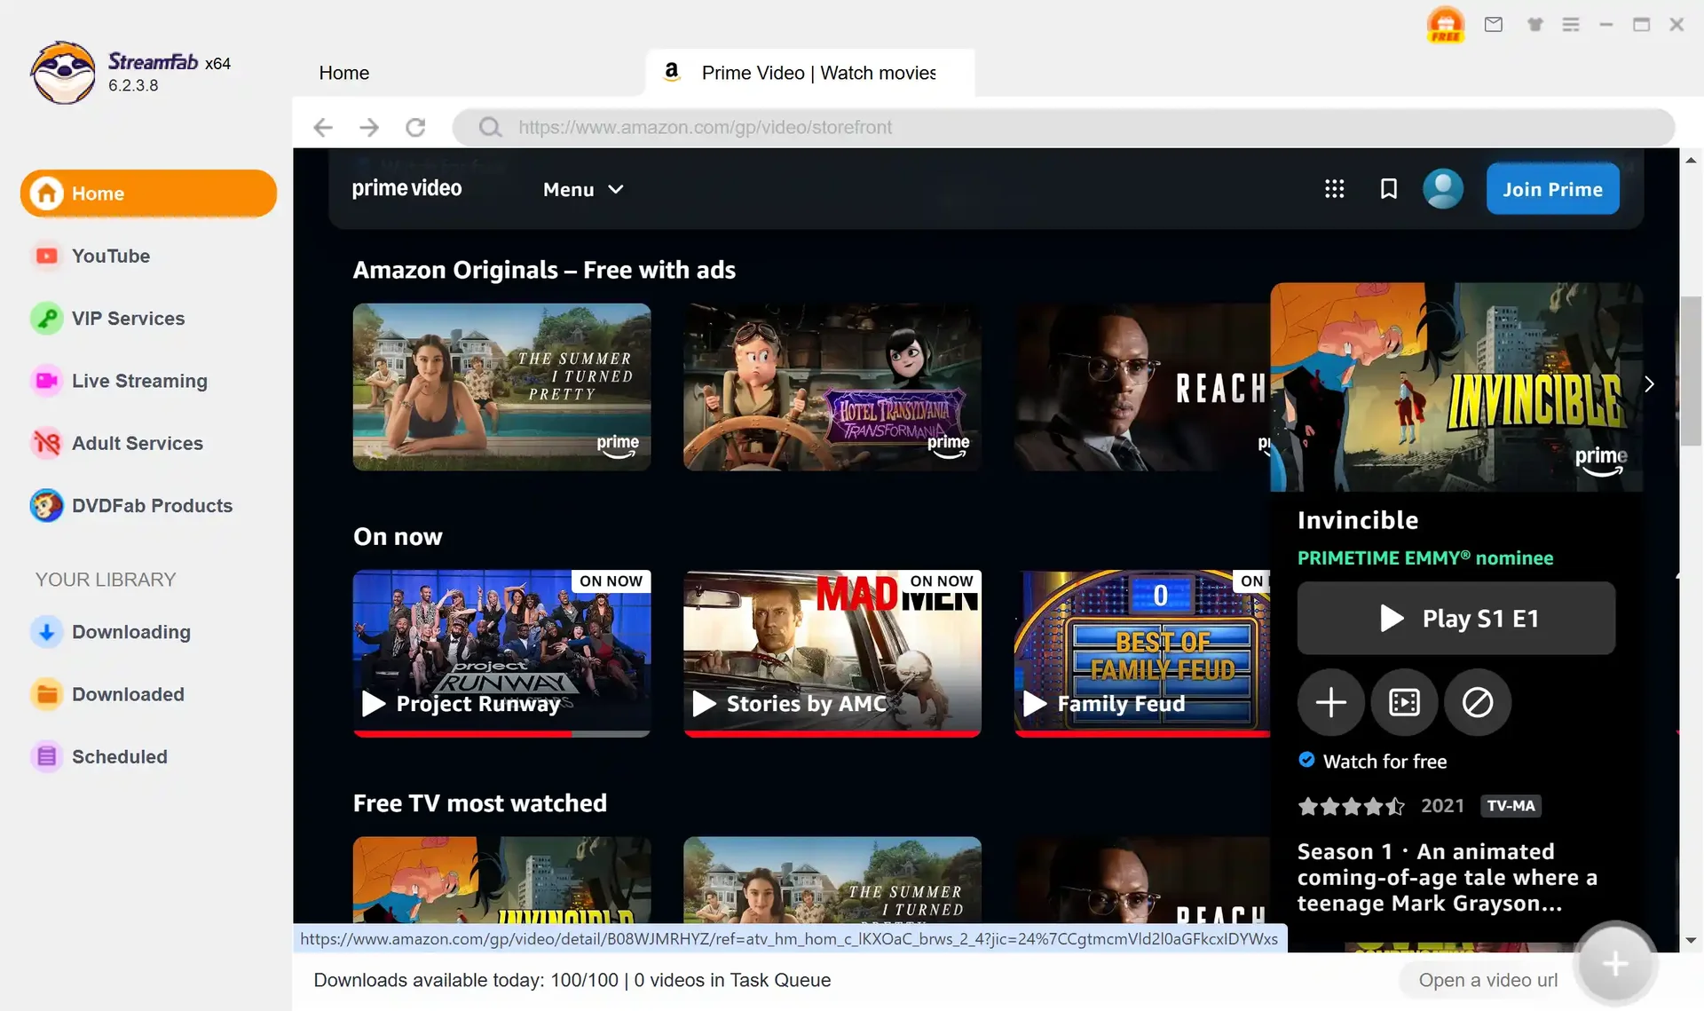The width and height of the screenshot is (1704, 1011).
Task: Click the 'Watch for free' label
Action: tap(1384, 762)
